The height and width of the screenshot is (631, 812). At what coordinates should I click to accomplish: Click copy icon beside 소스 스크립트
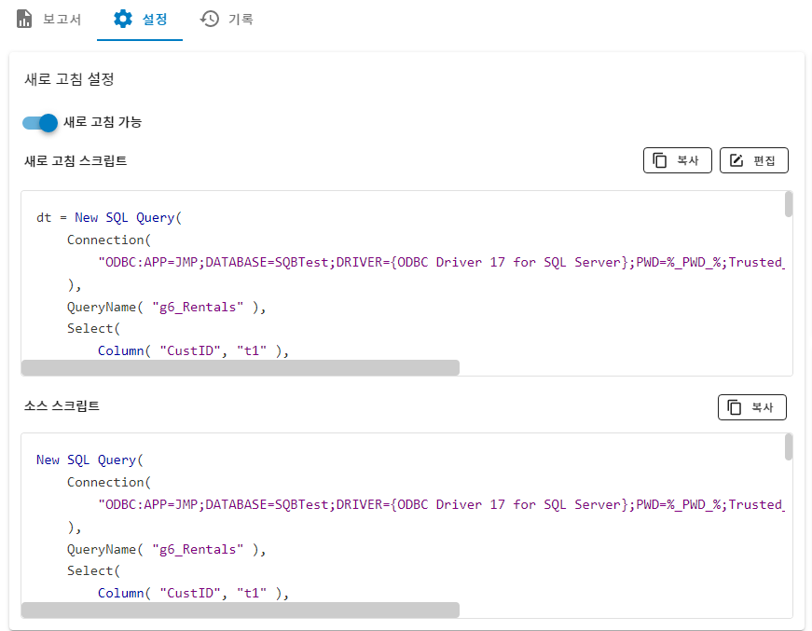[x=735, y=407]
